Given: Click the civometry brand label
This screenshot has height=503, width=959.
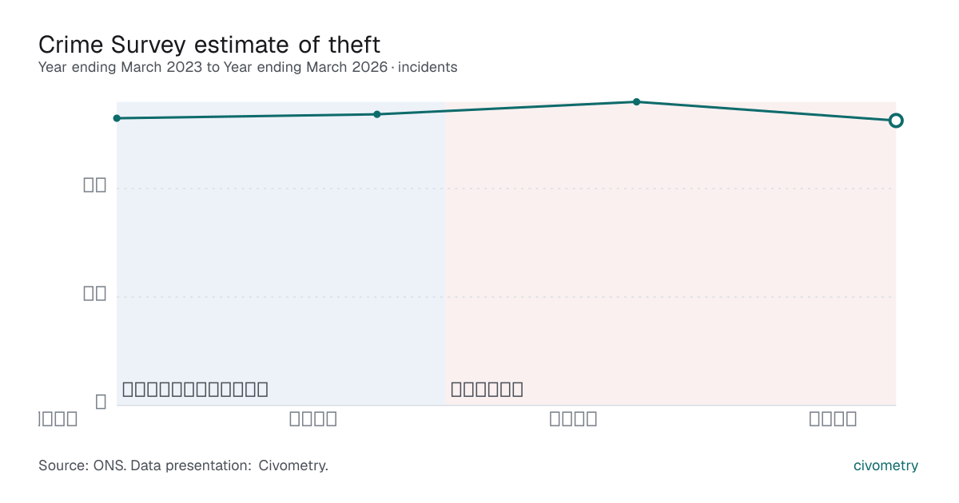Looking at the screenshot, I should 886,465.
